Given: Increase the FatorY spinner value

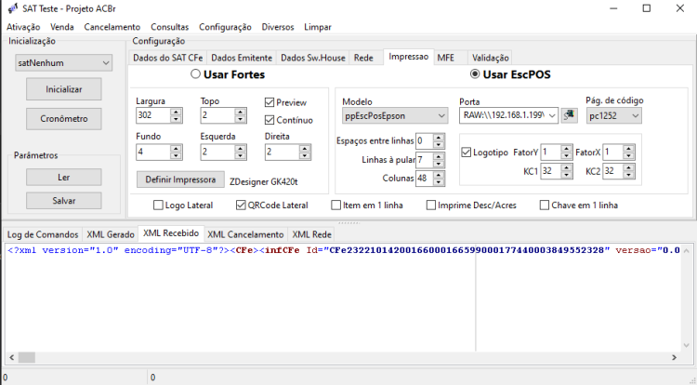Looking at the screenshot, I should click(x=566, y=149).
